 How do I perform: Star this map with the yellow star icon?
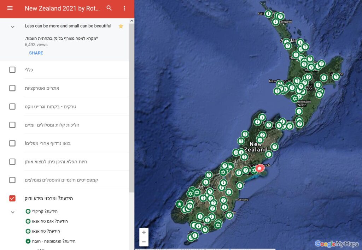(121, 26)
